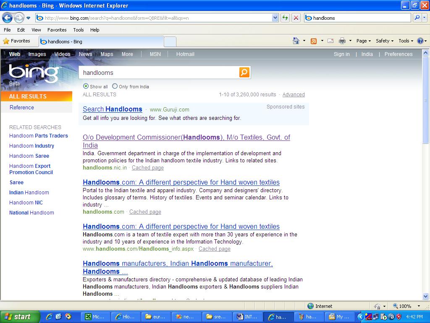Click the Refresh page icon
Screen dimensions: 430x323
[285, 18]
